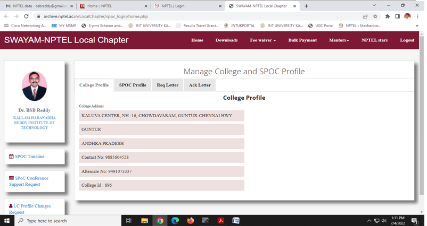Viewport: 427px width, 226px height.
Task: Open the SPOC Timeline calendar icon
Action: tap(11, 157)
